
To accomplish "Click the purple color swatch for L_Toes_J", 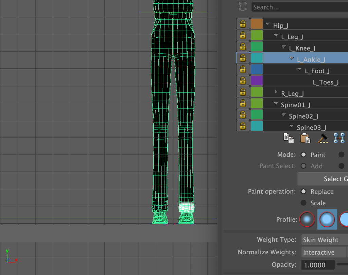I will point(257,81).
